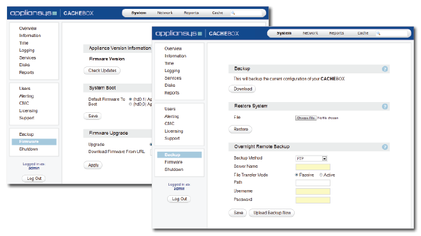Screen dimensions: 421x236
Task: Open Licensing in front window sidebar
Action: (174, 131)
